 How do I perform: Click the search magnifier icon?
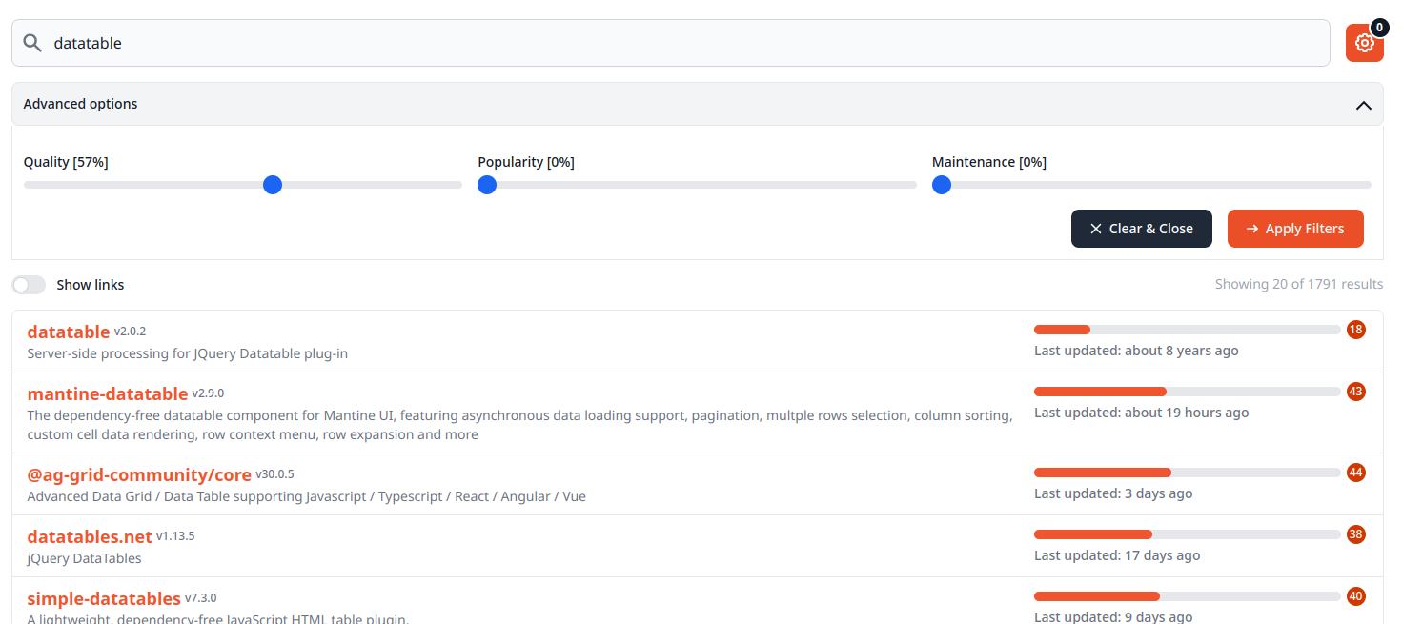(32, 43)
